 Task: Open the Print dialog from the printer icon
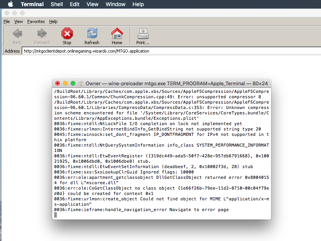pos(143,33)
